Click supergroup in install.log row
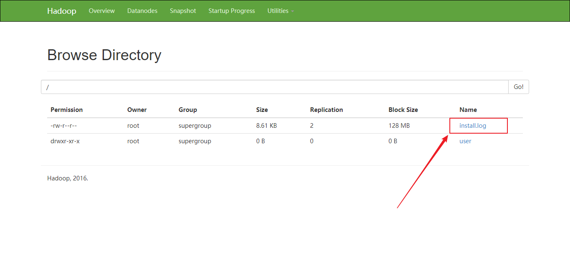 tap(195, 125)
